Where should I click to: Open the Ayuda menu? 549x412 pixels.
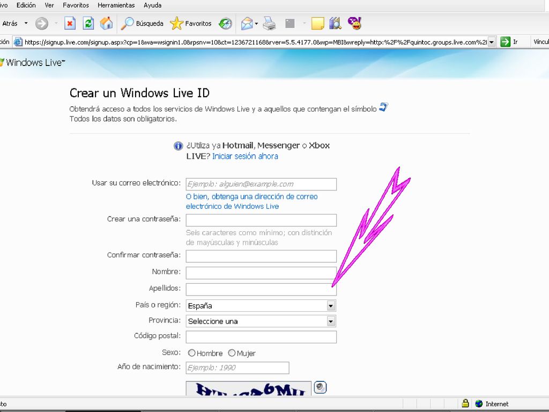pyautogui.click(x=152, y=5)
